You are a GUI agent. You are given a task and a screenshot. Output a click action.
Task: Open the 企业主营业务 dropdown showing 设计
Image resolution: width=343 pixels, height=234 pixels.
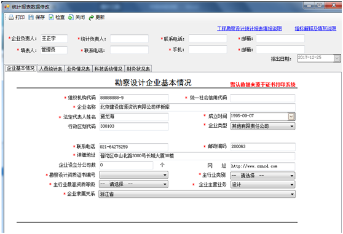(262, 185)
